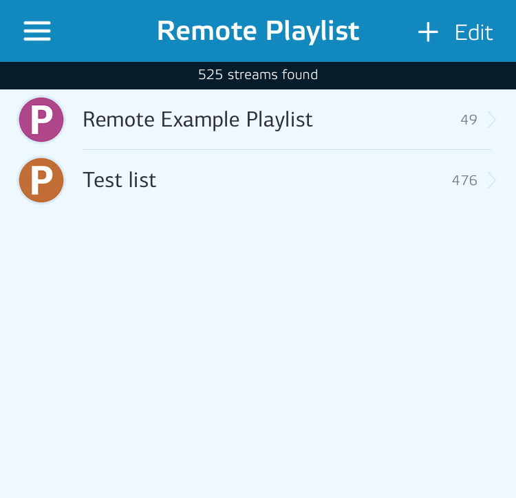Click empty list area below Test list

point(258,344)
